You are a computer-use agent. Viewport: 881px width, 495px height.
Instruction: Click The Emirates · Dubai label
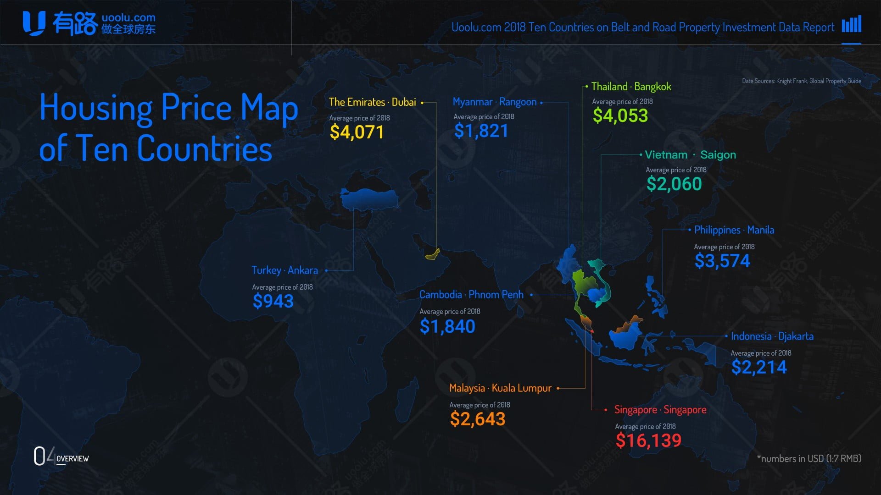[372, 102]
